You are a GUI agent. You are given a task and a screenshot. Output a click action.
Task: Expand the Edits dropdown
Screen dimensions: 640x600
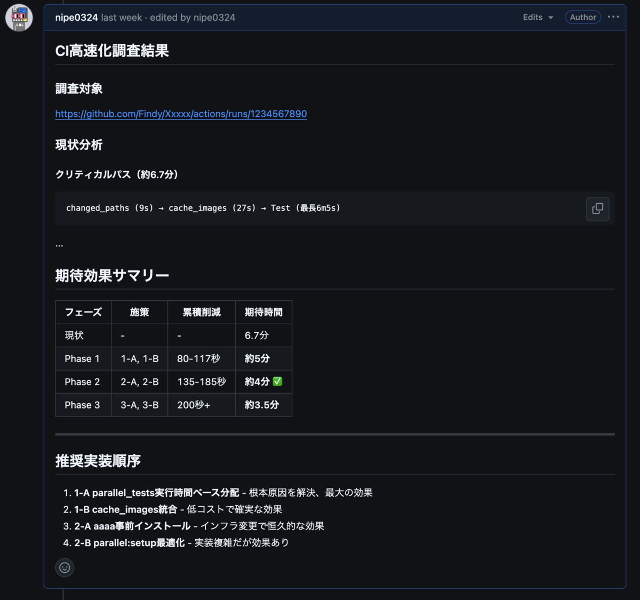[x=538, y=18]
